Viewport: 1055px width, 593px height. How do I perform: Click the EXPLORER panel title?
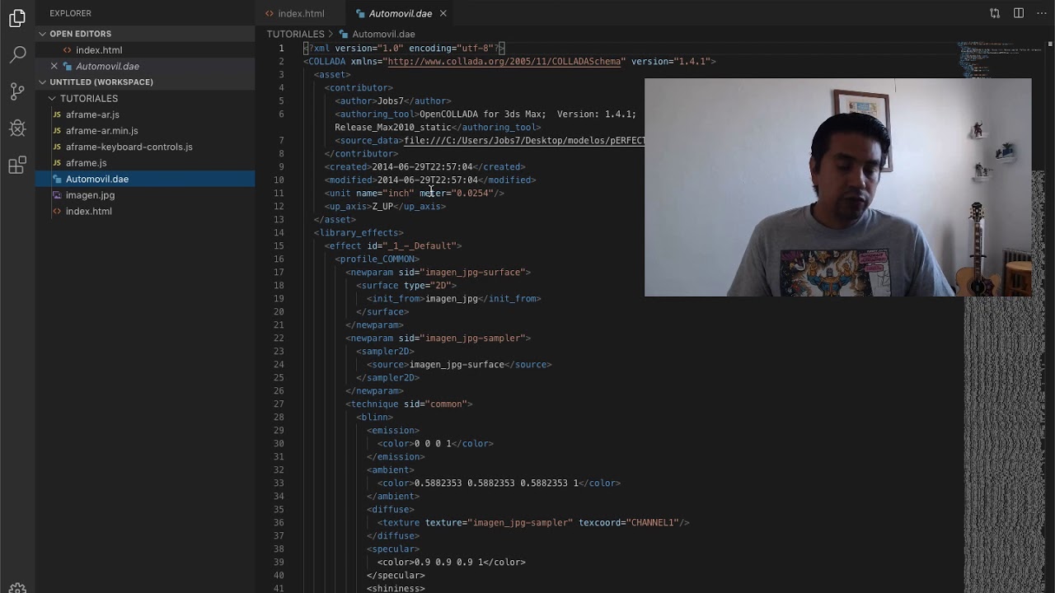(70, 13)
